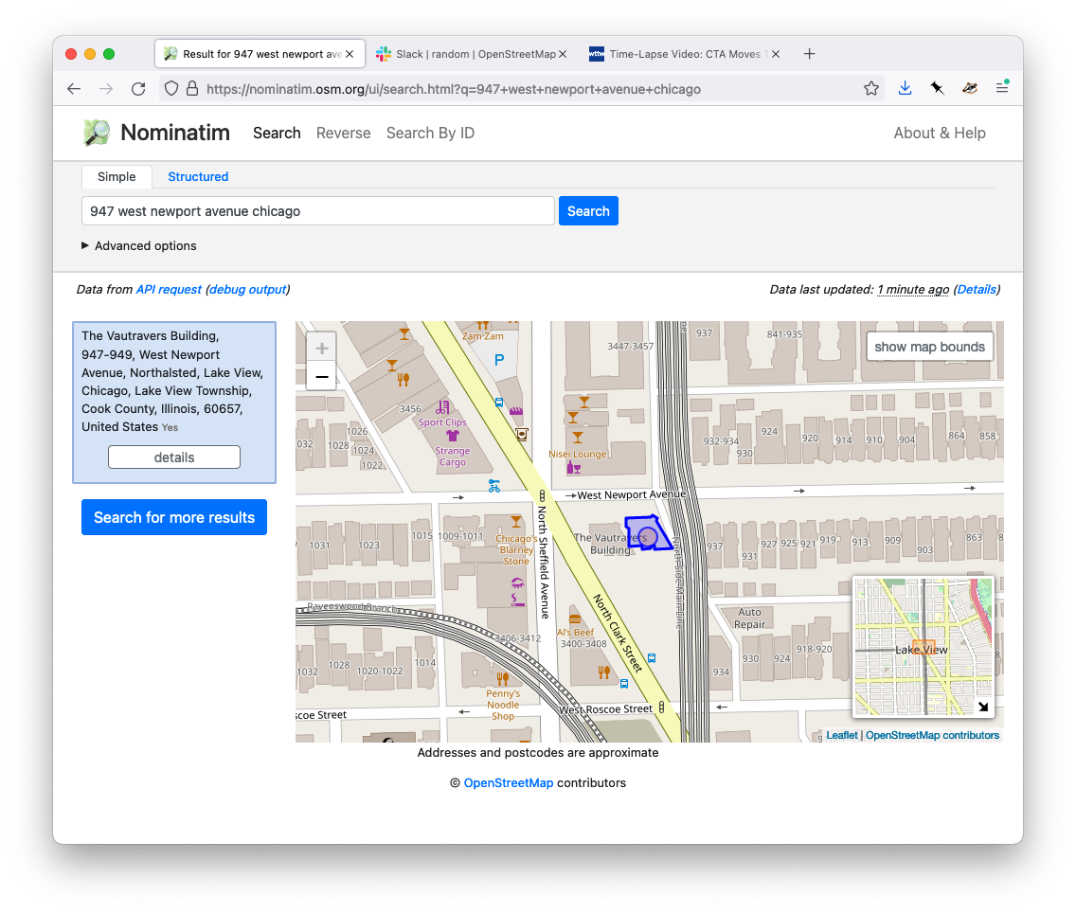Click the Lake View minimap
The image size is (1076, 914).
(x=923, y=646)
